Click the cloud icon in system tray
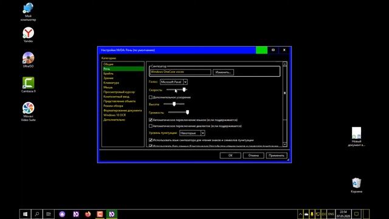Viewport: 389px width, 219px height. tap(306, 214)
